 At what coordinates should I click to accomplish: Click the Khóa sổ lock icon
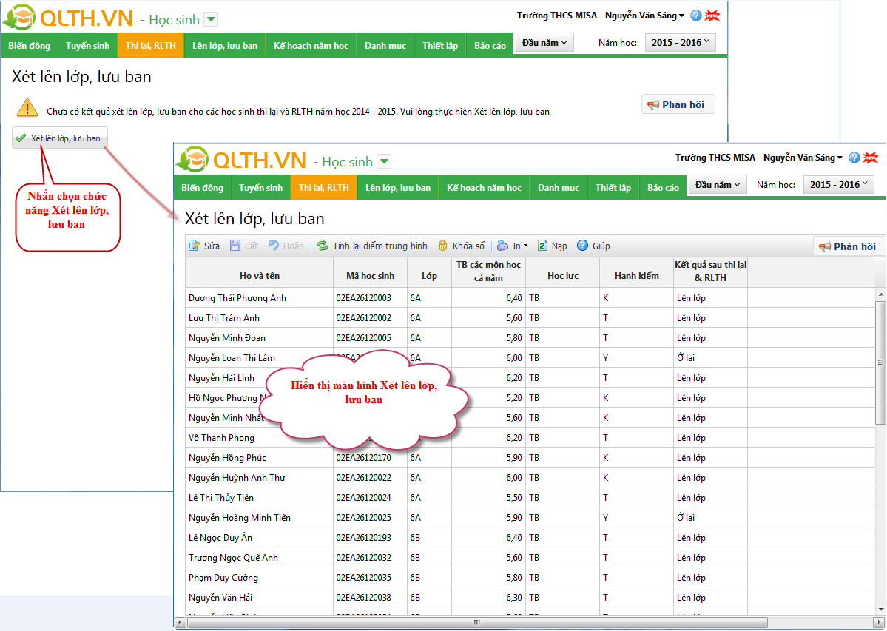(x=443, y=246)
